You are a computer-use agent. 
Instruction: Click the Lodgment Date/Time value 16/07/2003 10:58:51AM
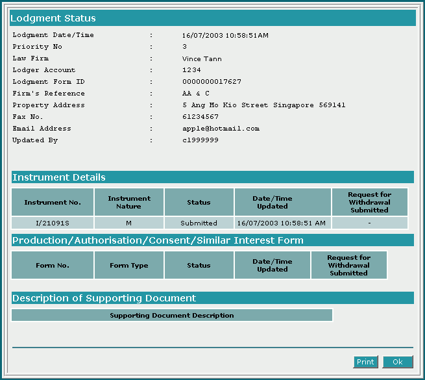[225, 35]
